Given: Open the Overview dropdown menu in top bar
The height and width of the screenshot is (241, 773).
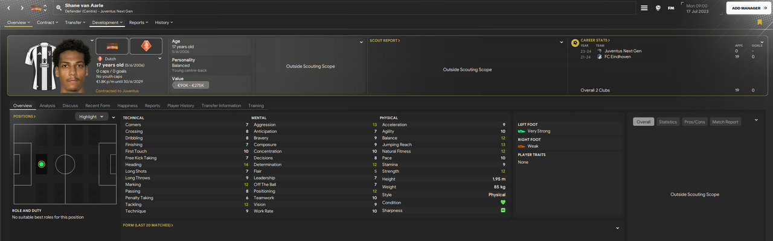Looking at the screenshot, I should point(18,22).
